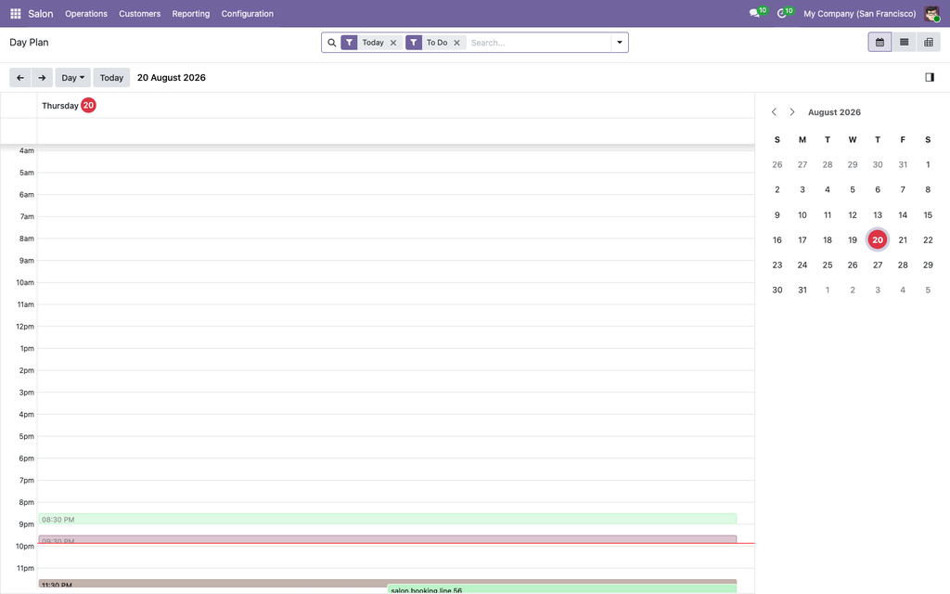Open the activities clock icon
Image resolution: width=950 pixels, height=594 pixels.
[x=781, y=13]
